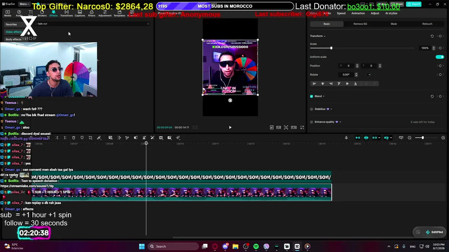Center clip horizontally using align icon
Viewport: 449px width, 252px height.
[323, 84]
